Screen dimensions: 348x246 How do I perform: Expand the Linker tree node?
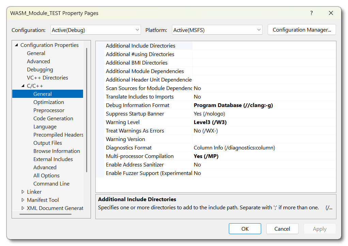(23, 192)
